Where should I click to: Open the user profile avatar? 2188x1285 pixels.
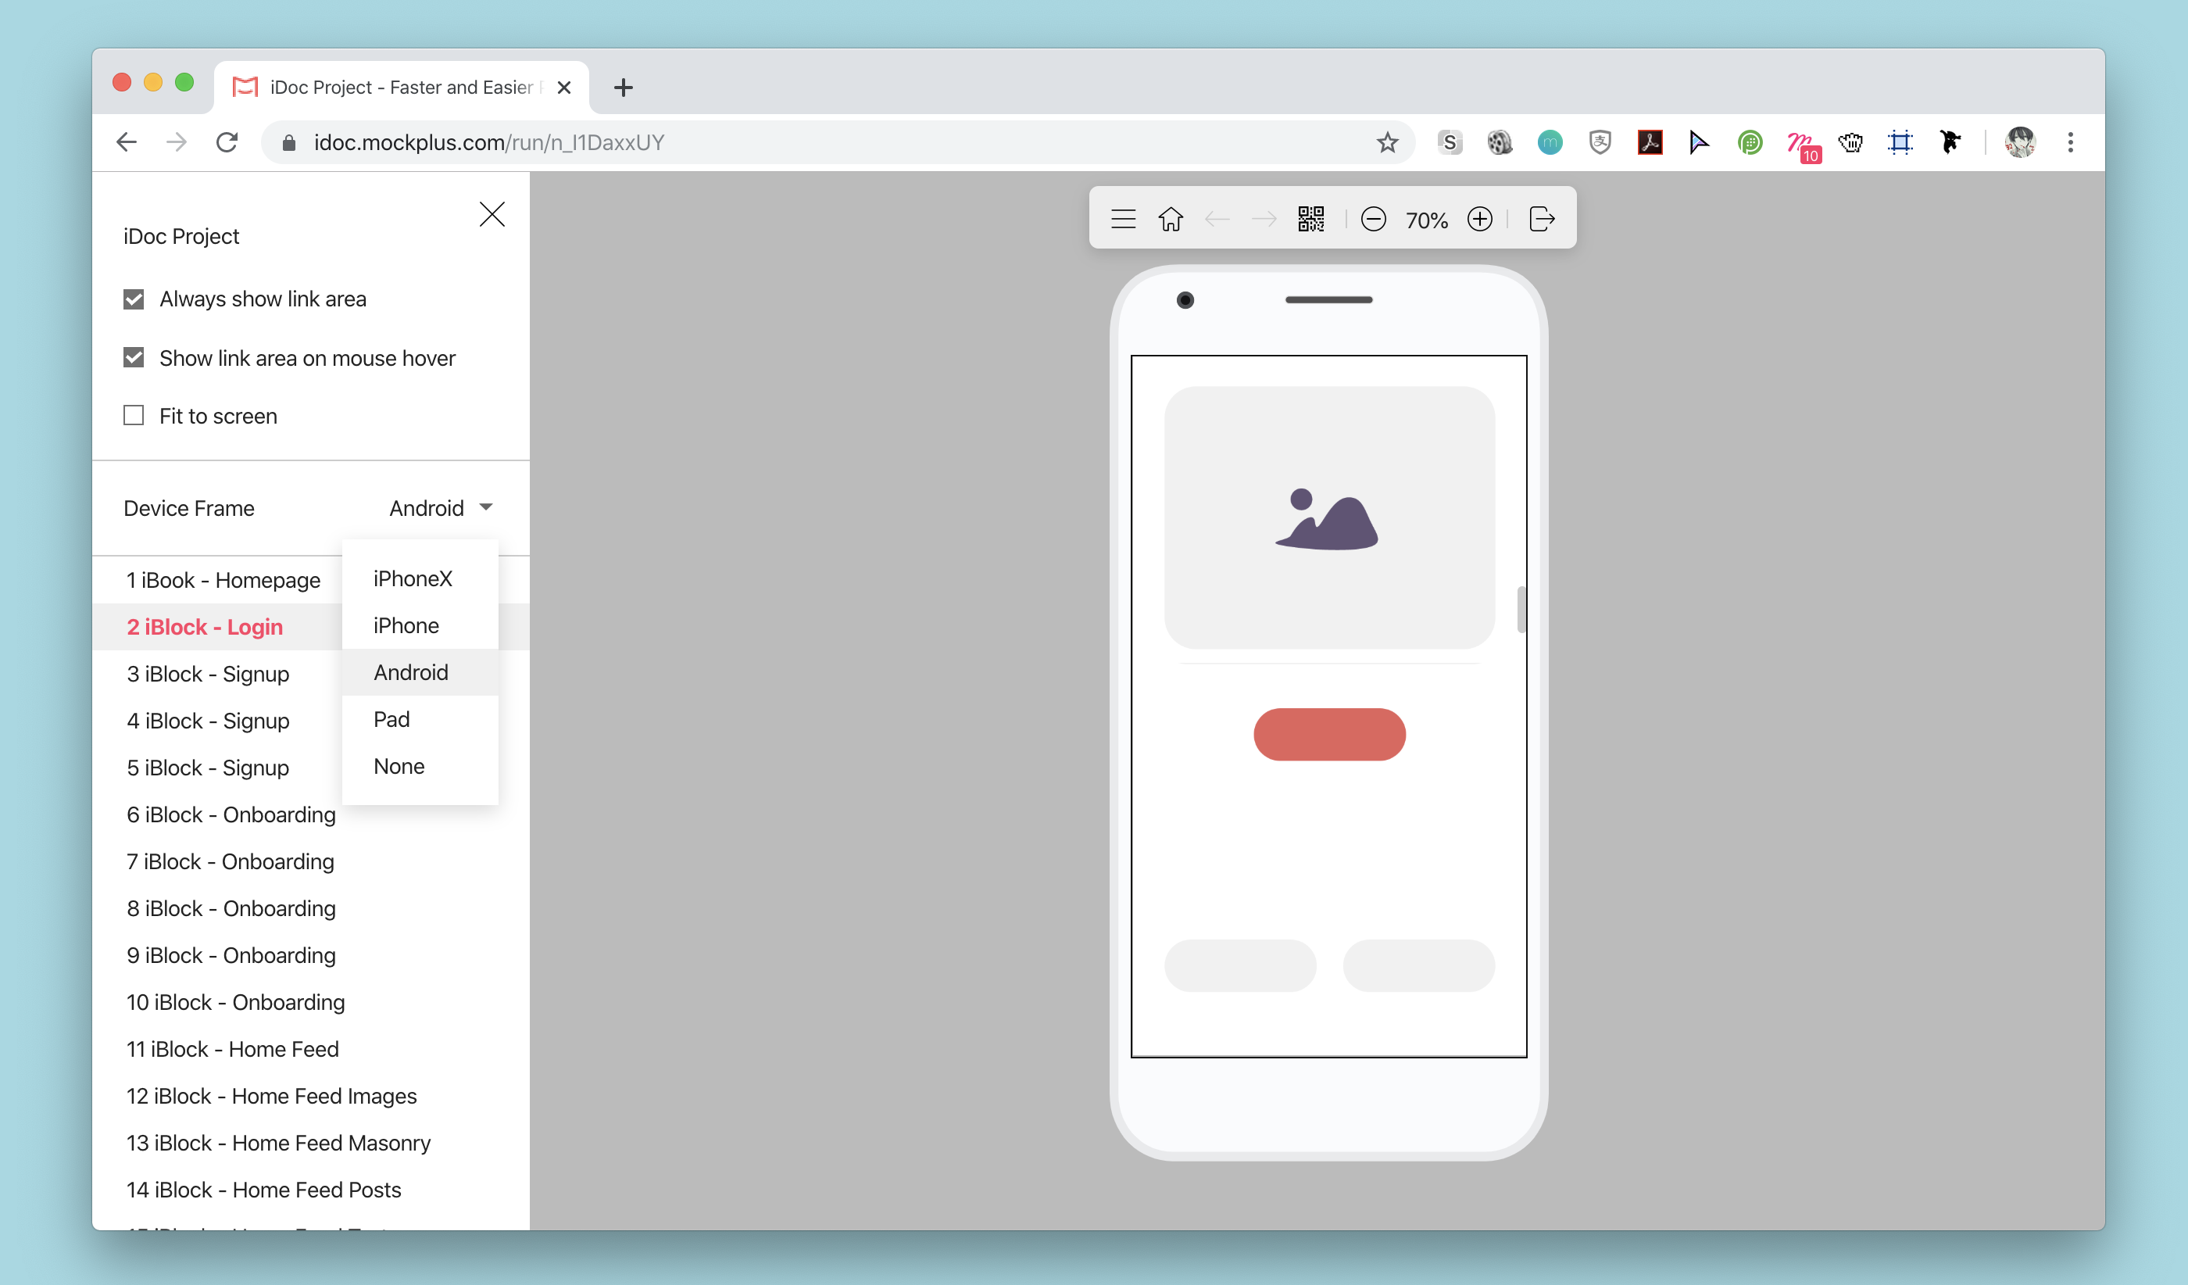point(2021,142)
